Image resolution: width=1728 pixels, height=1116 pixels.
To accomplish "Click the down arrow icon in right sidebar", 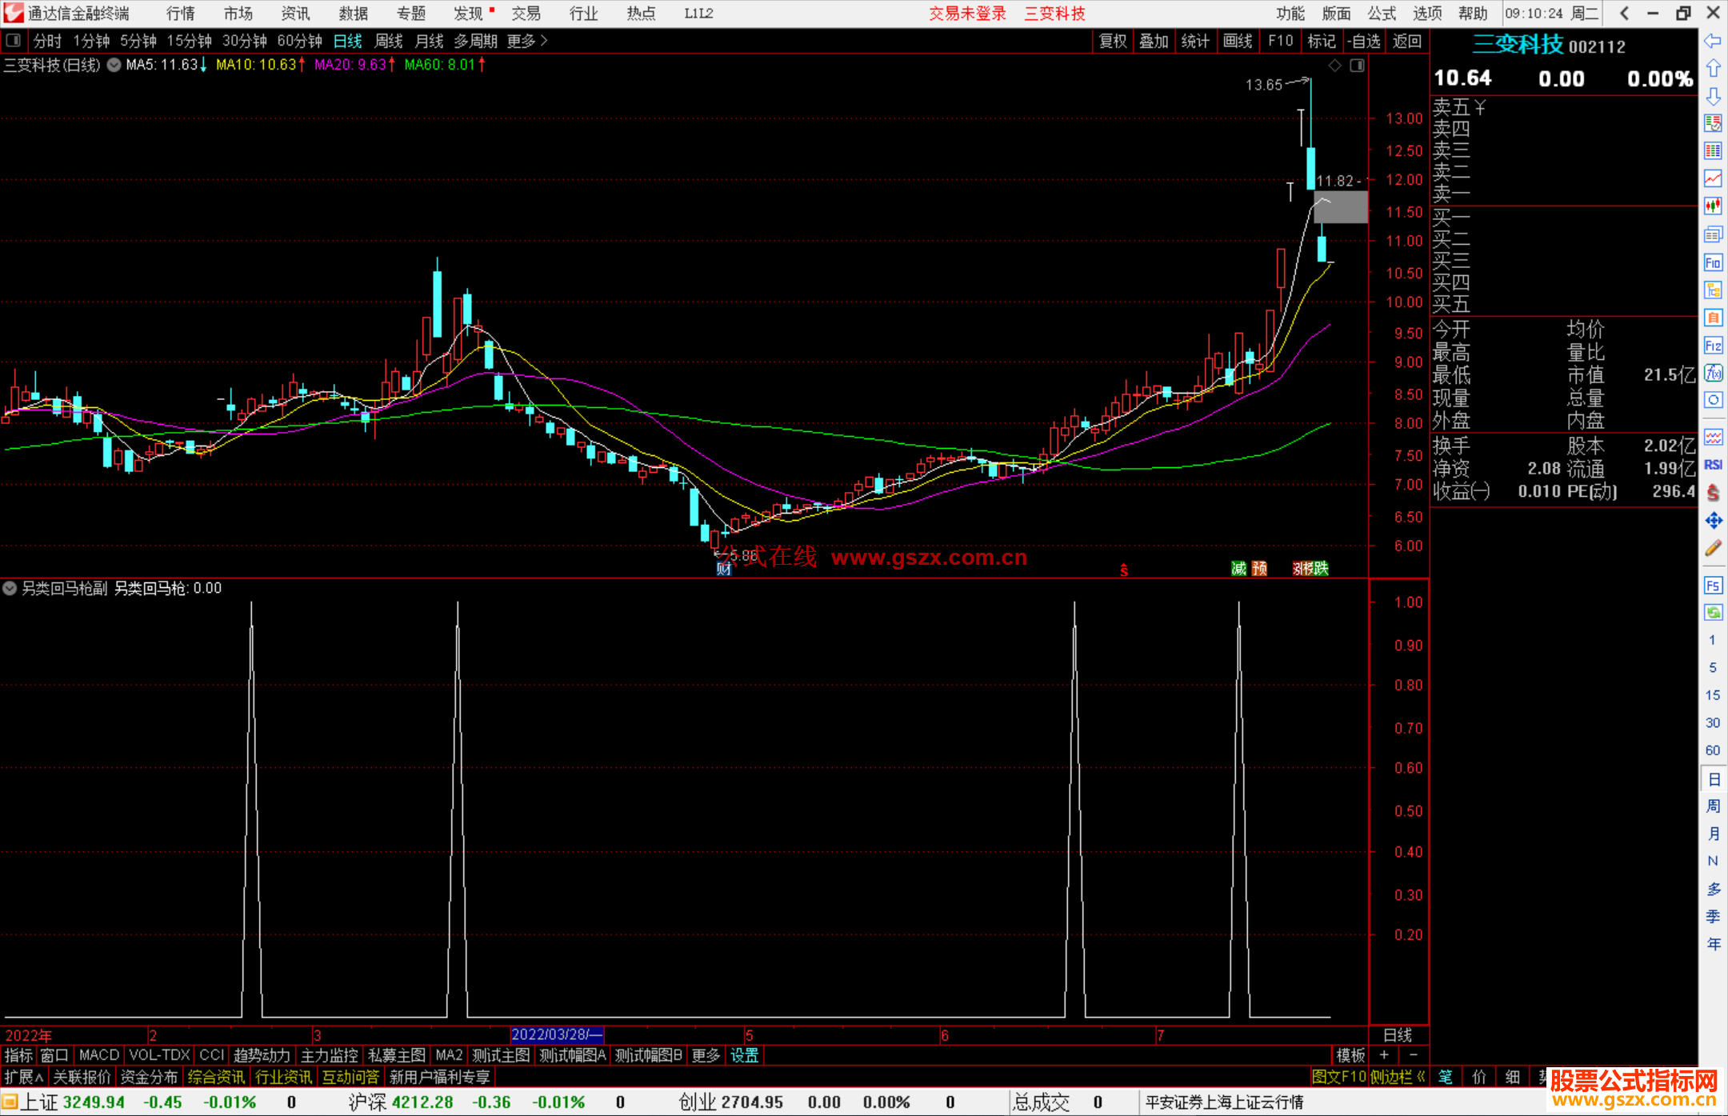I will click(1713, 96).
